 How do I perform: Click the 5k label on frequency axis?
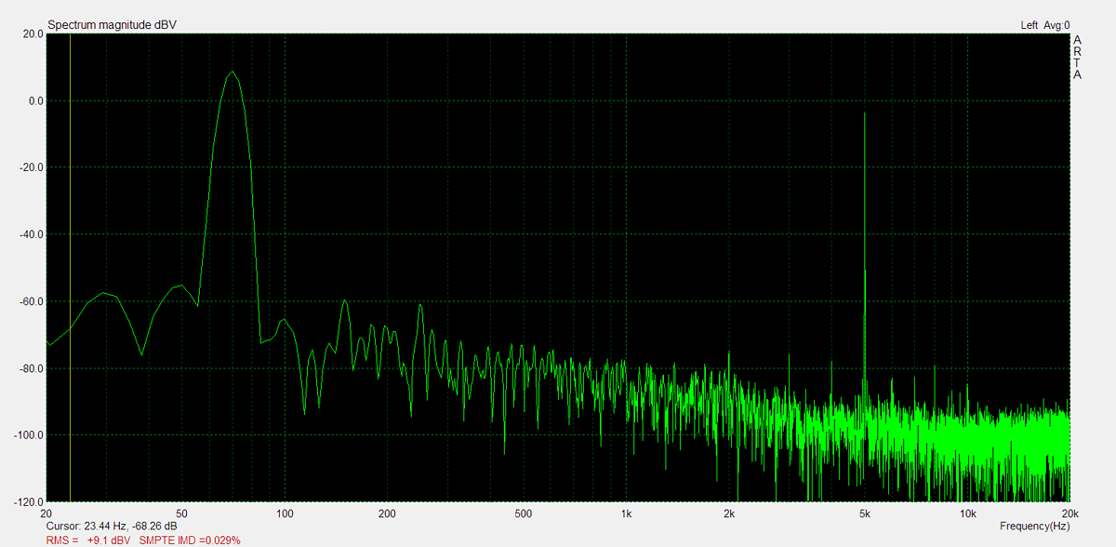tap(865, 514)
